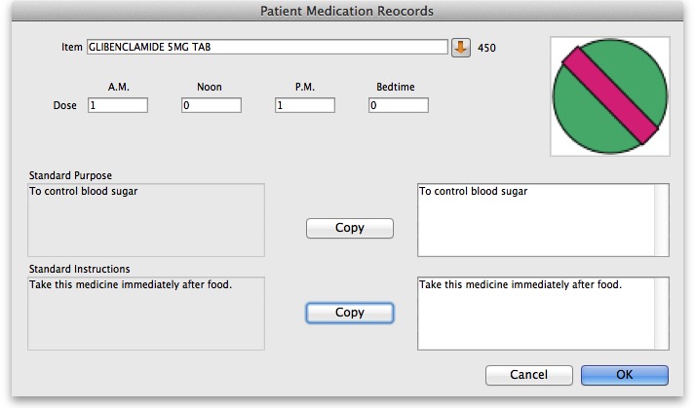
Task: Click the editable instructions text area on the right
Action: pos(535,314)
